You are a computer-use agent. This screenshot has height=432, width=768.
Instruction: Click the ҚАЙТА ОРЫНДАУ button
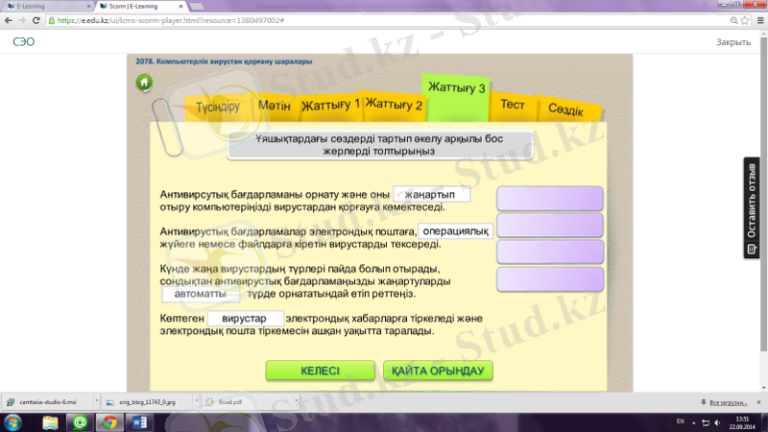click(x=438, y=371)
